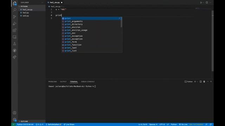Screen dimensions: 225x126
Task: Switch to the Debug Console tab
Action: (88, 82)
